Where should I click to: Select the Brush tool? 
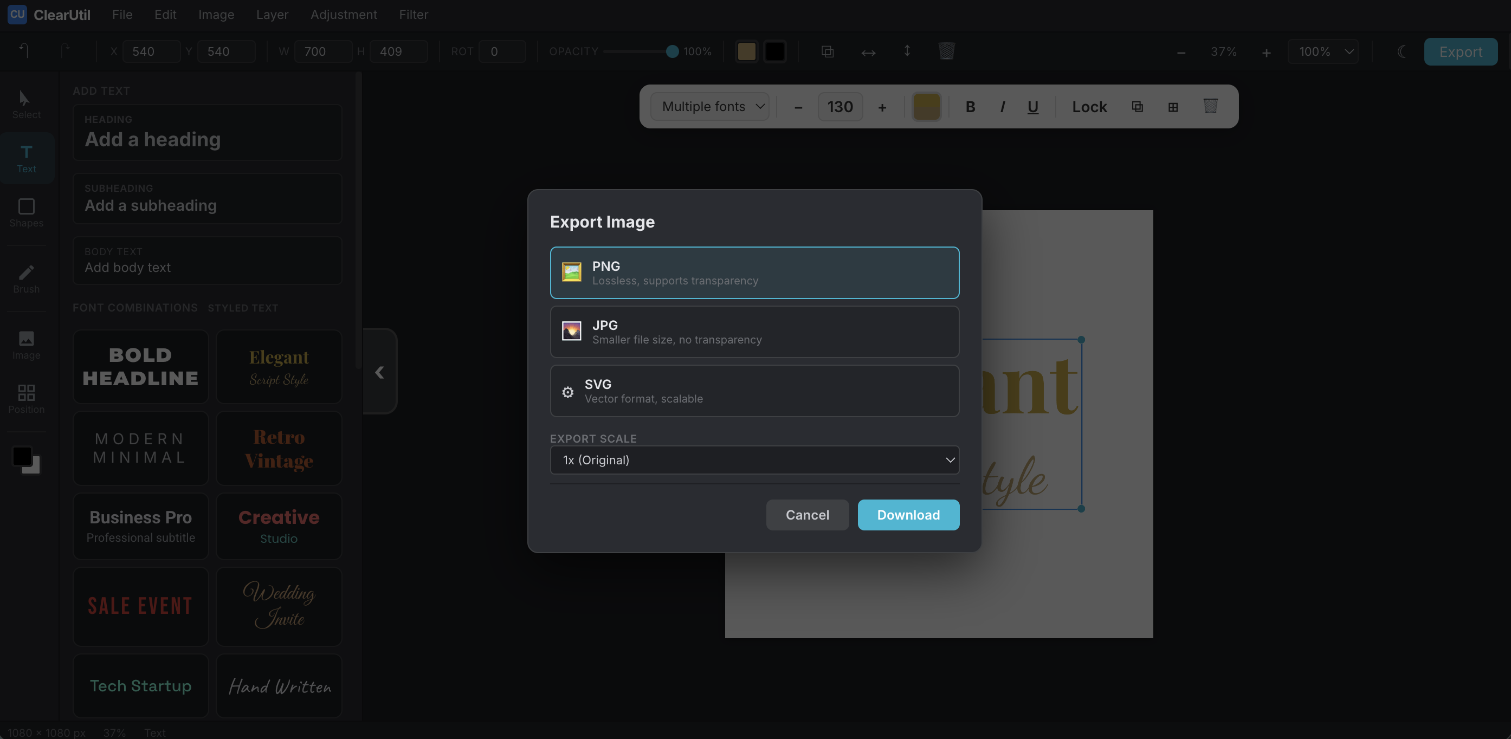click(x=27, y=280)
